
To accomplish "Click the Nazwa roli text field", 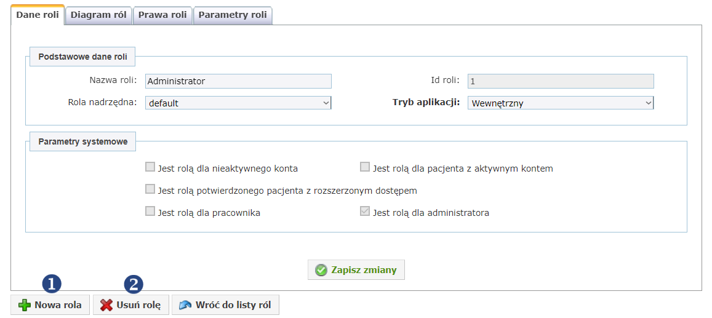I will pyautogui.click(x=238, y=81).
